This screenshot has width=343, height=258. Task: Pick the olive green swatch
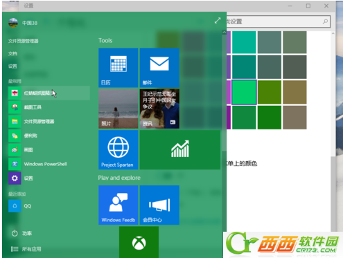coord(270,92)
